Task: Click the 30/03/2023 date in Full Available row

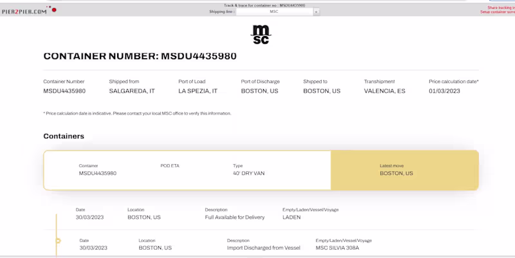Action: [89, 217]
